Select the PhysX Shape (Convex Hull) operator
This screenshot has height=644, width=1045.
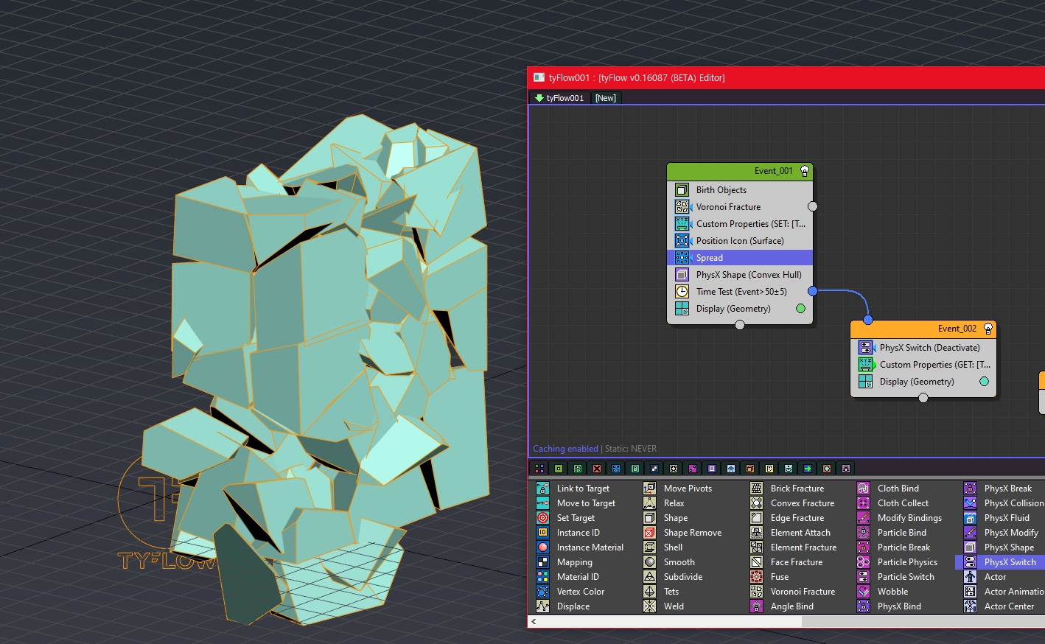(x=740, y=275)
